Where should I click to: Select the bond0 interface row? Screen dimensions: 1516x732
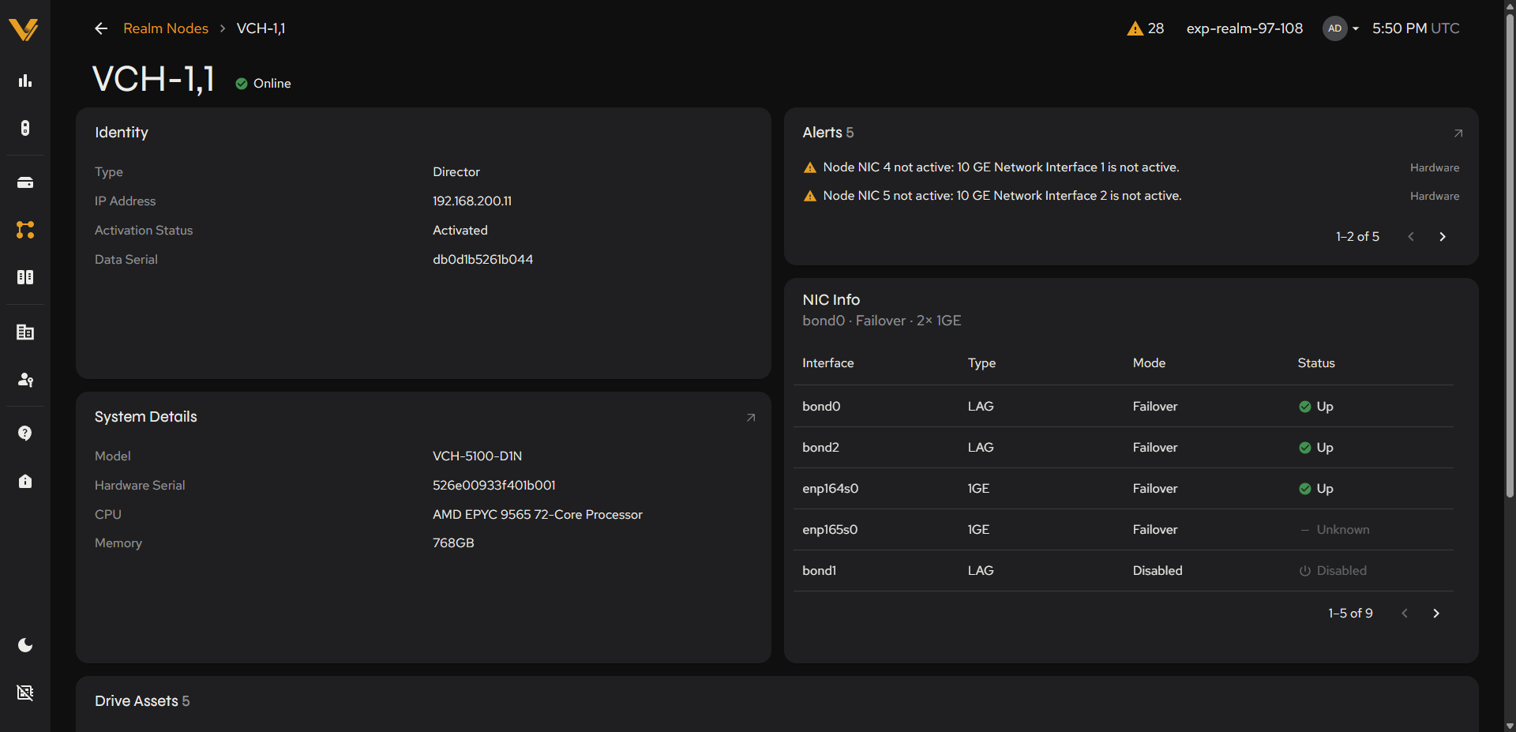pos(1124,407)
